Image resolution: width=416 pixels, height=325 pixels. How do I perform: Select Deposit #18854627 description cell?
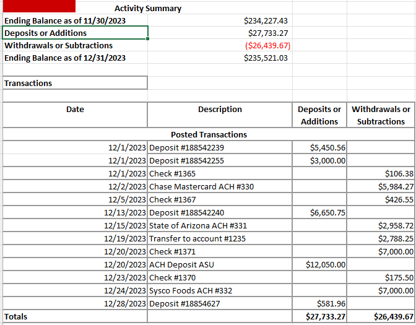pos(220,303)
